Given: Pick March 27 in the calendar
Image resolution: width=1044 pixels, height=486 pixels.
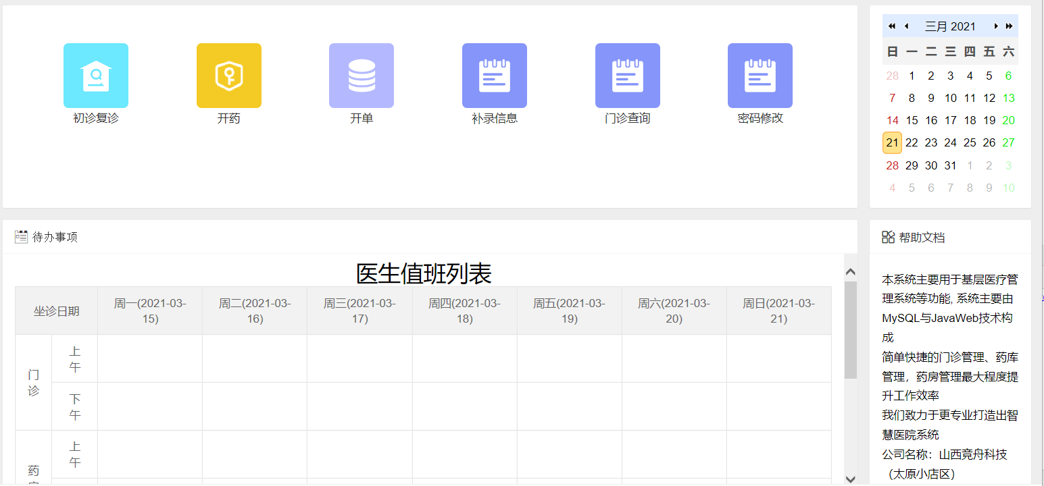Looking at the screenshot, I should (x=1008, y=143).
